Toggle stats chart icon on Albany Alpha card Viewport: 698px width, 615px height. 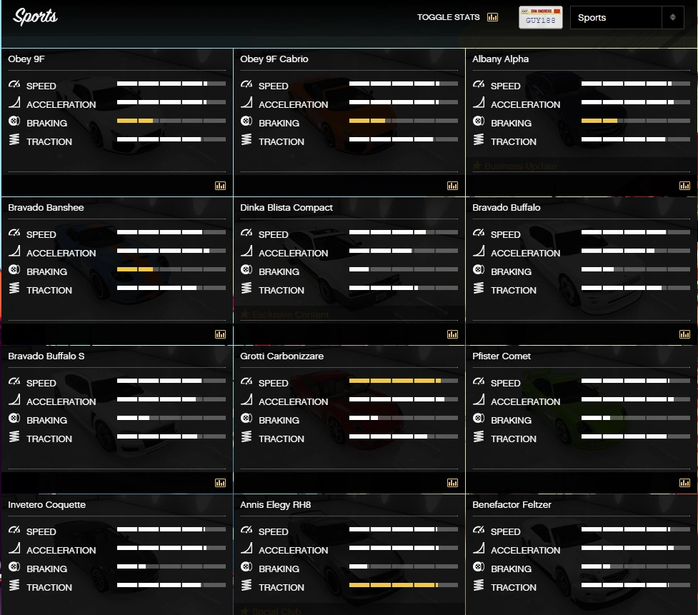point(684,186)
